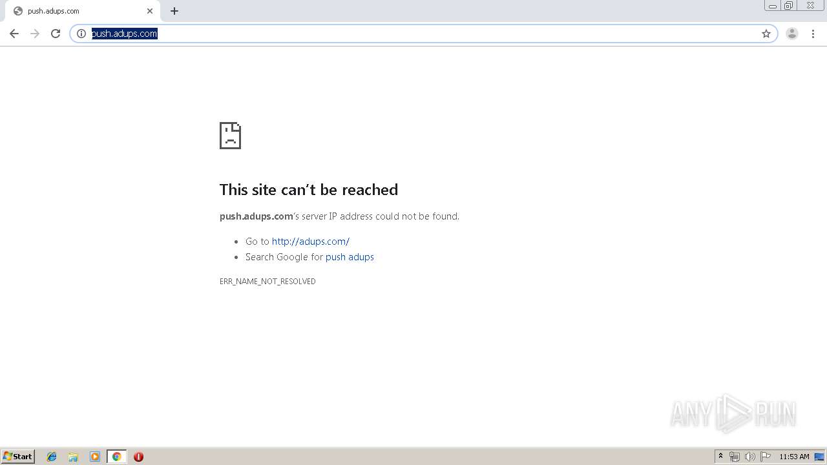Image resolution: width=827 pixels, height=465 pixels.
Task: Click the address bar URL field
Action: click(x=423, y=34)
